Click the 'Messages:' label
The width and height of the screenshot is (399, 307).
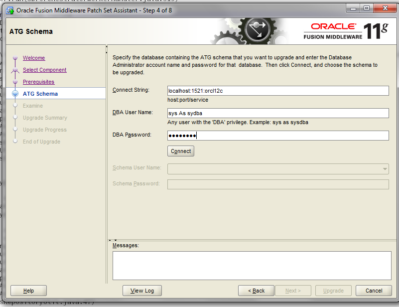pos(126,245)
